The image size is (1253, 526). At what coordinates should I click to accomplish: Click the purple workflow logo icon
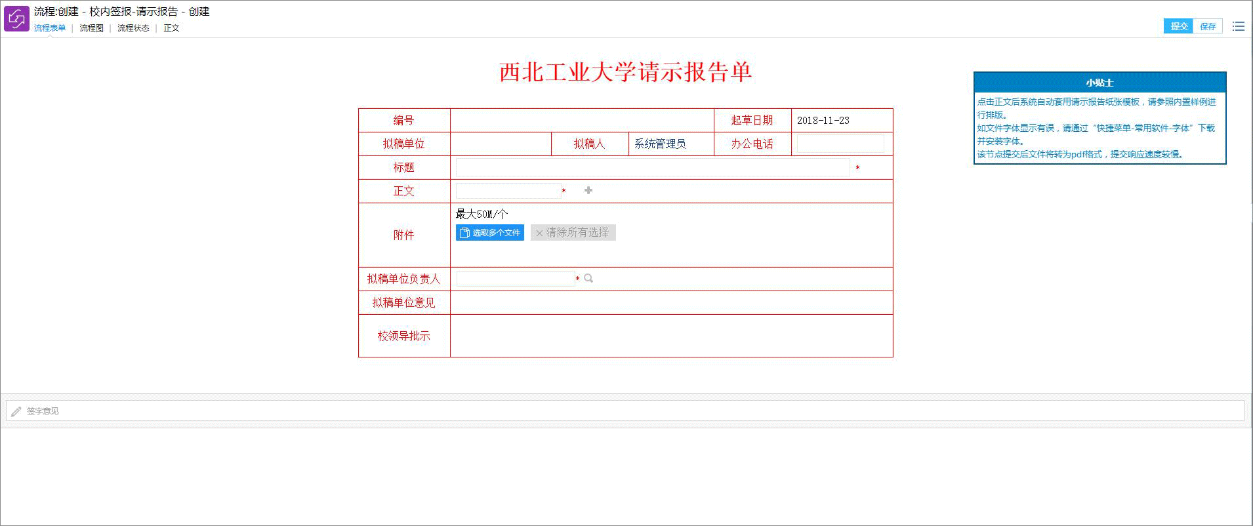pos(16,18)
